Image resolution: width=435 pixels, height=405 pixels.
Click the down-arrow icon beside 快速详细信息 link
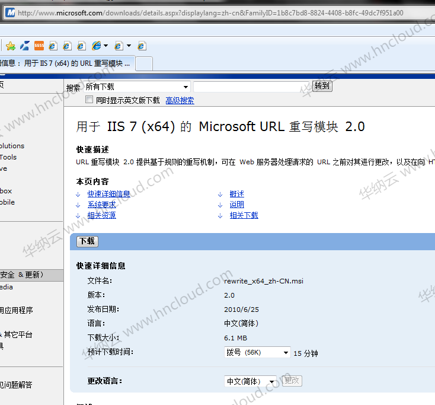click(78, 194)
